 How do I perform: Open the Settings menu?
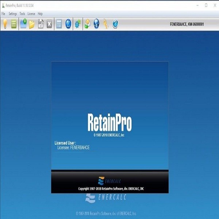point(13,14)
